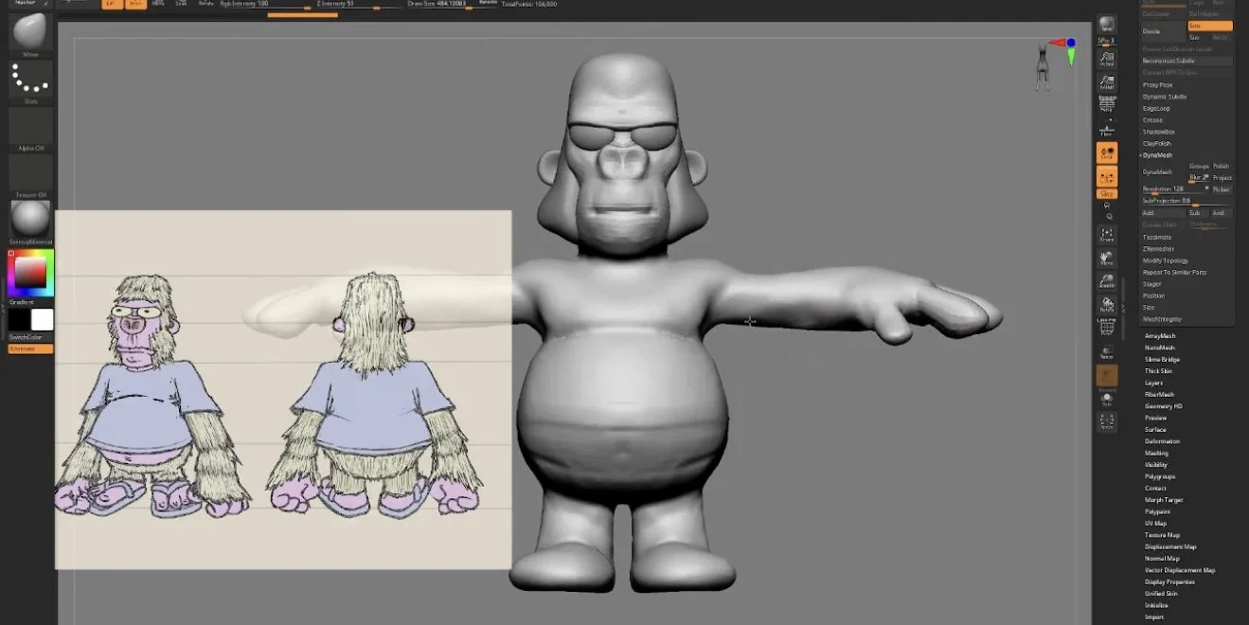1249x625 pixels.
Task: Click the Import button in Tool palette
Action: click(x=1154, y=616)
